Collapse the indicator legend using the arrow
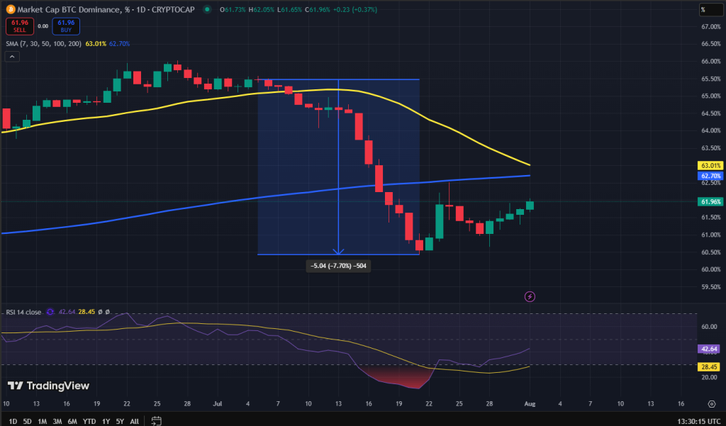Screen dimensions: 726x426 tap(11, 55)
